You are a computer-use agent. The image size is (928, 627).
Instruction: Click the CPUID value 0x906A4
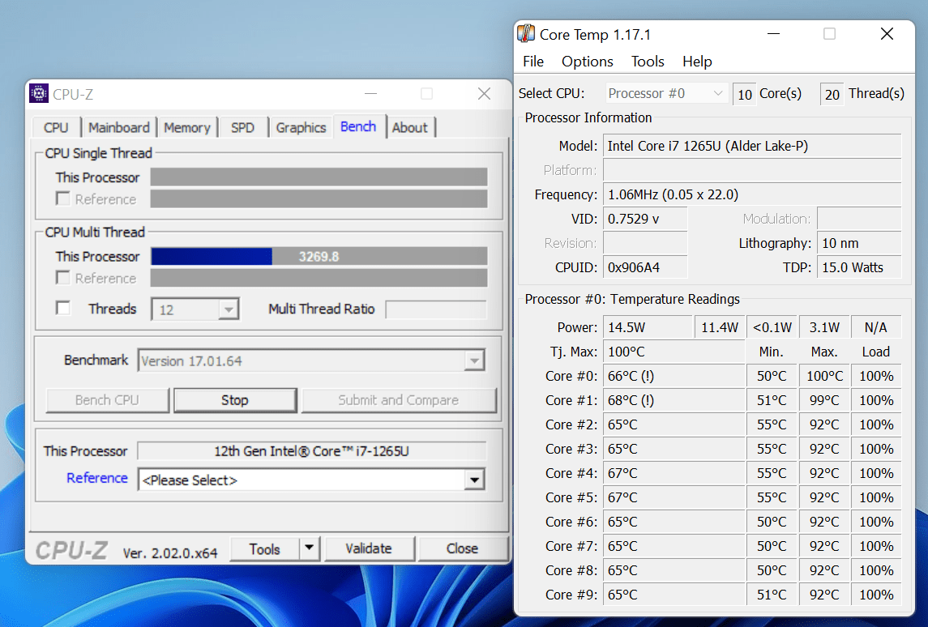coord(645,267)
